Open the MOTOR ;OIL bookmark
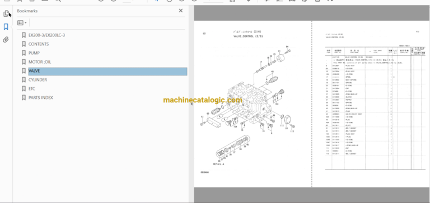The width and height of the screenshot is (430, 203). 40,62
